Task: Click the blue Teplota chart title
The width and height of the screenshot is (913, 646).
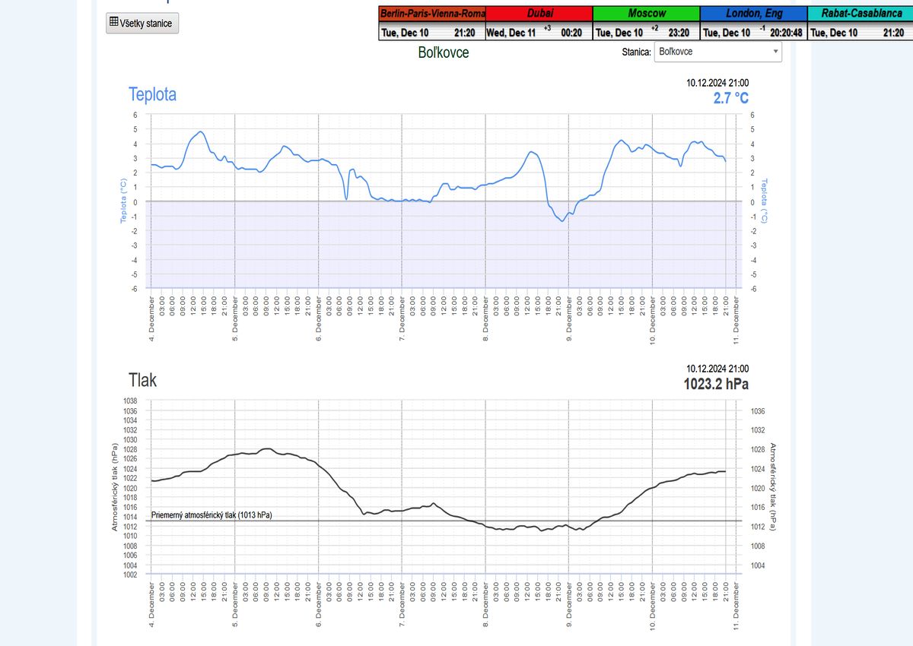Action: 152,95
